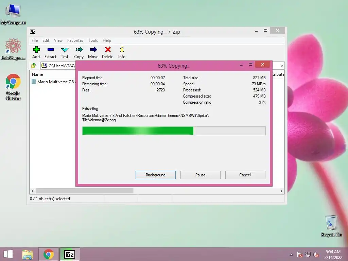The image size is (348, 261).
Task: Click the '0 / 1 object(s) selected' status
Action: tap(50, 199)
